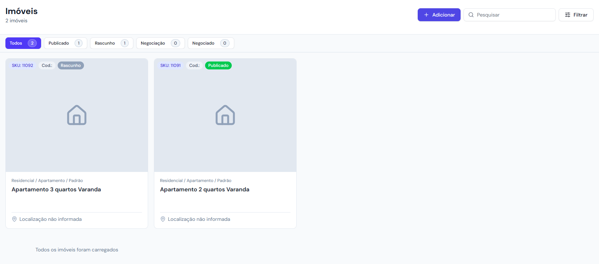The image size is (599, 264).
Task: Click the filter sliders icon
Action: click(568, 15)
